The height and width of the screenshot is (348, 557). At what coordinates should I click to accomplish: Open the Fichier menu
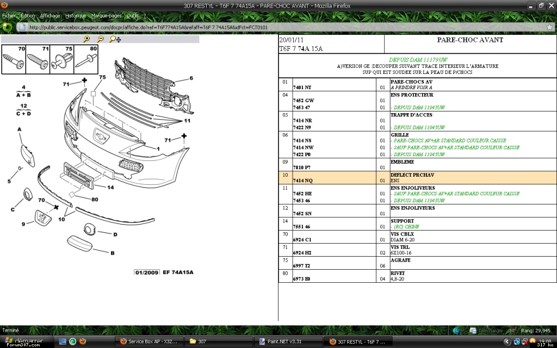(9, 16)
